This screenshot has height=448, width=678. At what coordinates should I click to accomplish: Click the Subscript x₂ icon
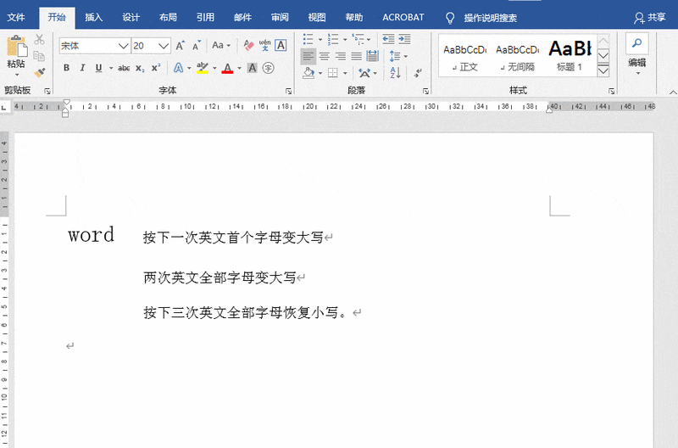(x=140, y=68)
